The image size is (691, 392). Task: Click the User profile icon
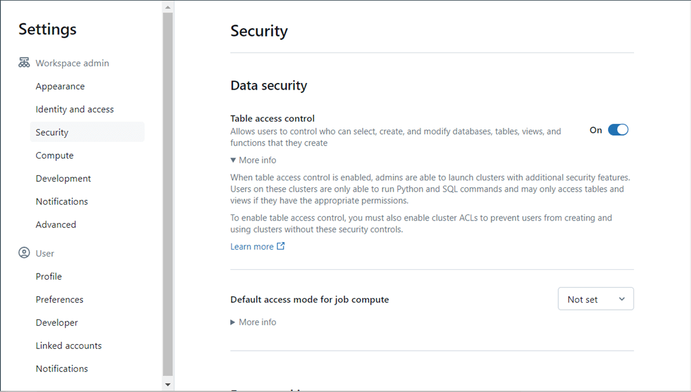point(24,253)
